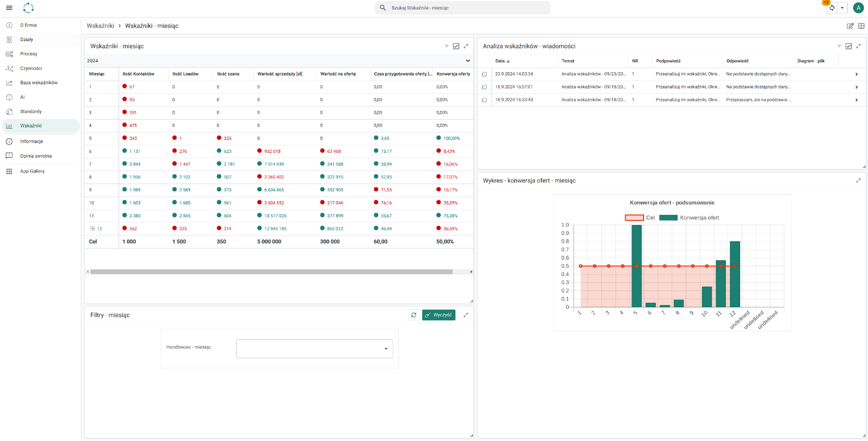
Task: Click the tall bar for month 5
Action: (x=636, y=266)
